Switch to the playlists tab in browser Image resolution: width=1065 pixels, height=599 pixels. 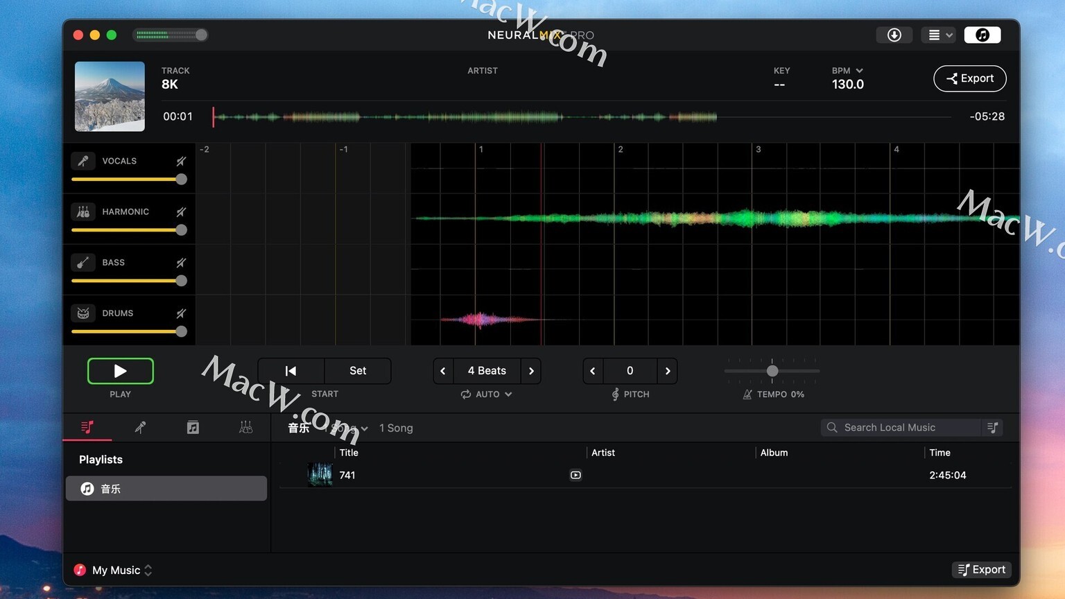click(x=87, y=427)
